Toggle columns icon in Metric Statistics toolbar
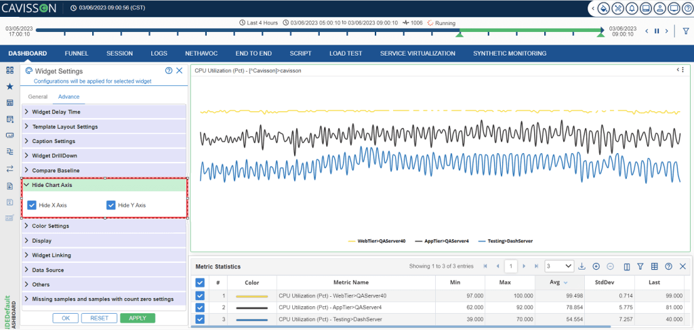Viewport: 694px width, 330px height. click(627, 266)
